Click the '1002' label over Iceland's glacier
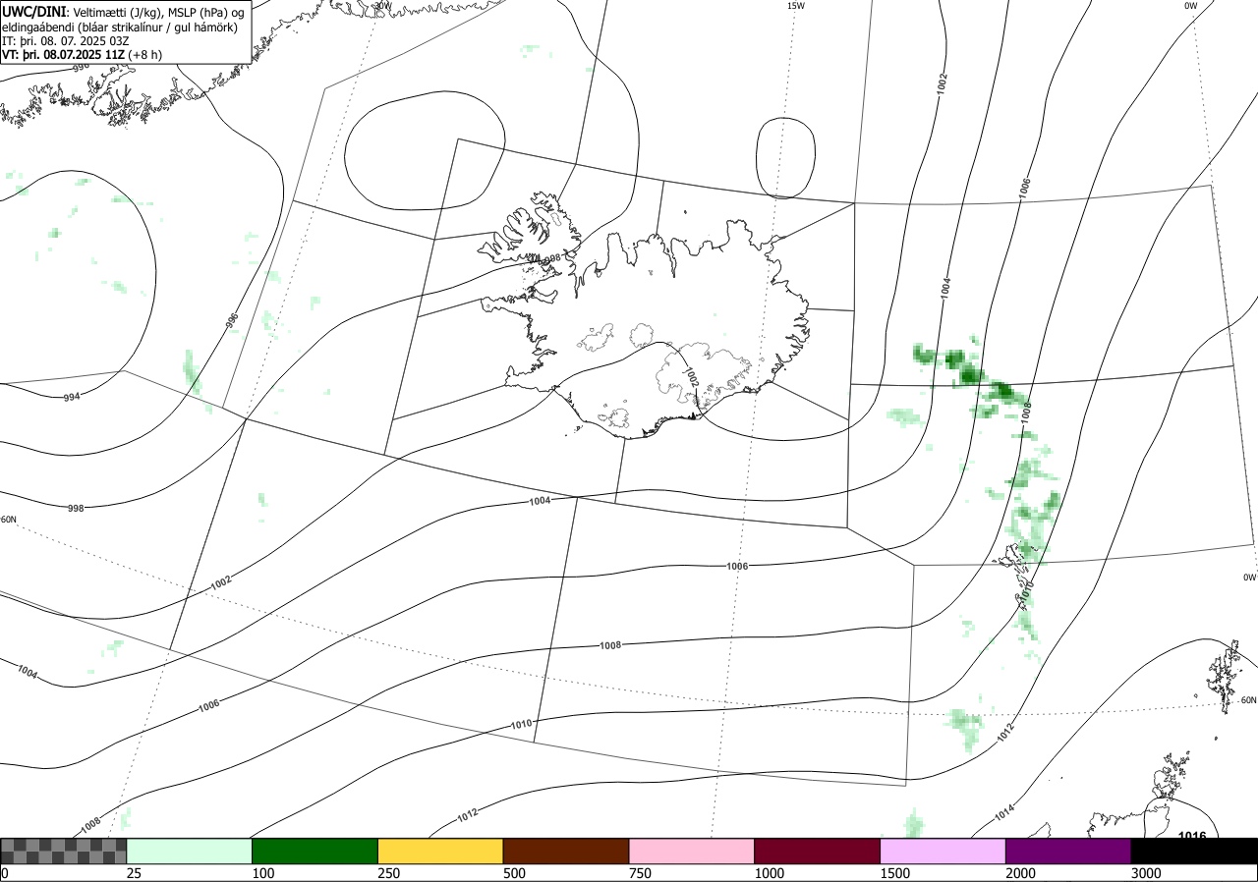Screen dimensions: 1258x882 point(691,379)
